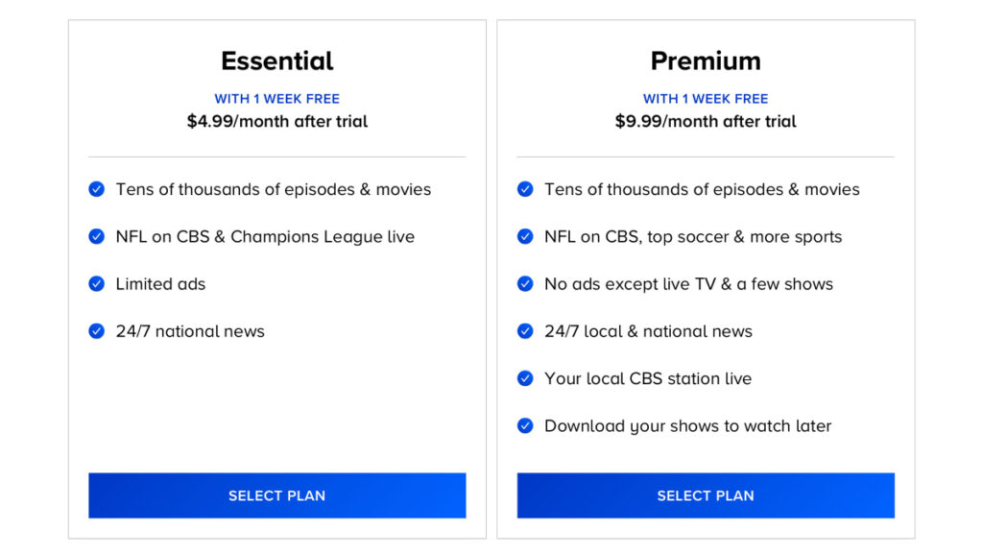This screenshot has width=983, height=553.
Task: Click the checkmark beside Download your shows feature
Action: coord(525,425)
